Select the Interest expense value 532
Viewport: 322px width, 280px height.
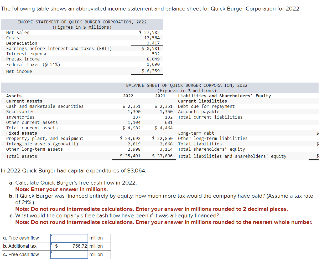tap(156, 54)
